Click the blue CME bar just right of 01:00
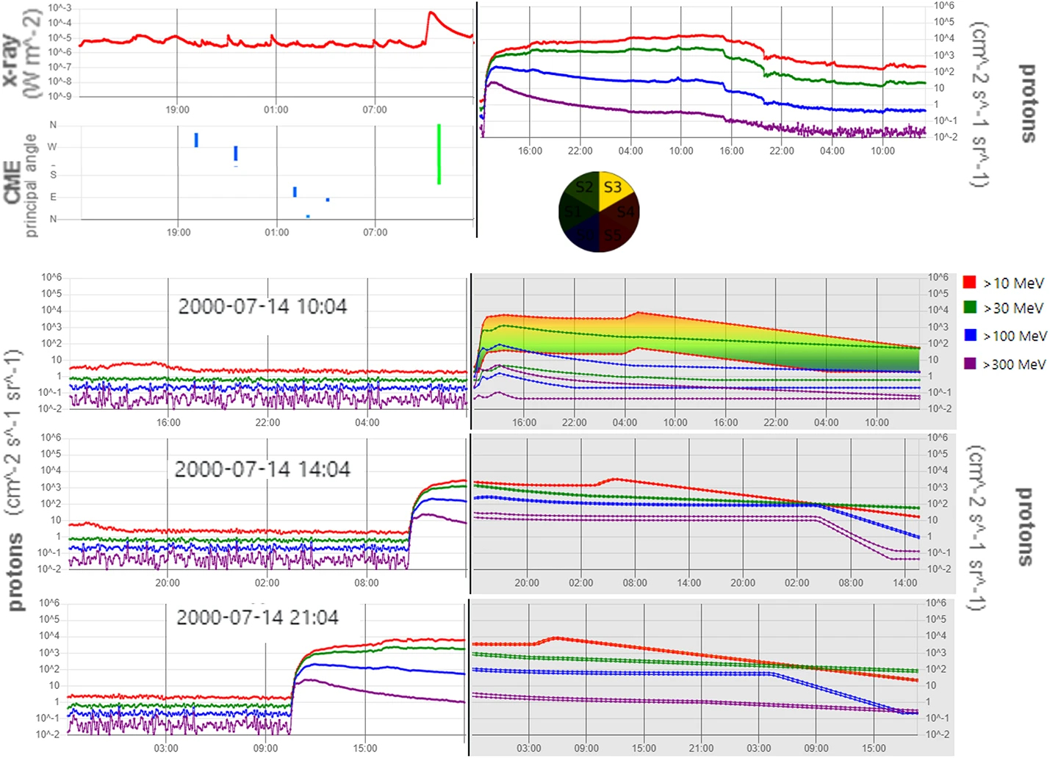The height and width of the screenshot is (758, 1050). point(295,192)
